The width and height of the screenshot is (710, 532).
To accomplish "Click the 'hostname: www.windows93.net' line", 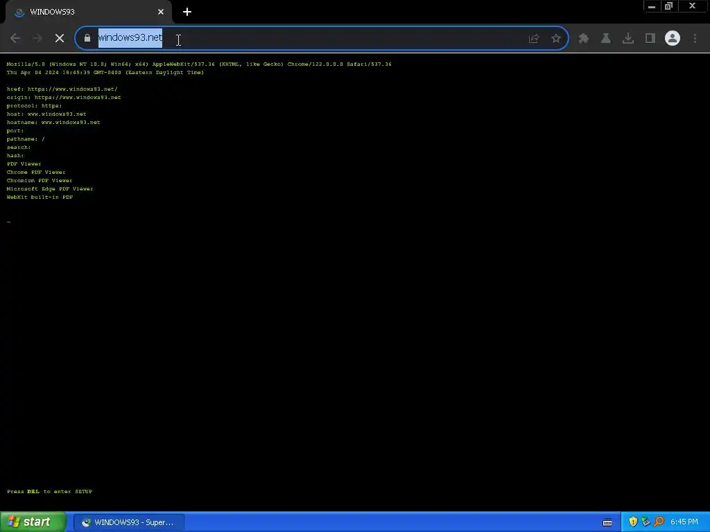I will [53, 122].
